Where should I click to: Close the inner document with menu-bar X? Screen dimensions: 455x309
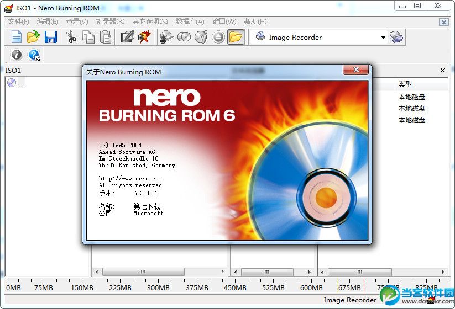pyautogui.click(x=444, y=22)
